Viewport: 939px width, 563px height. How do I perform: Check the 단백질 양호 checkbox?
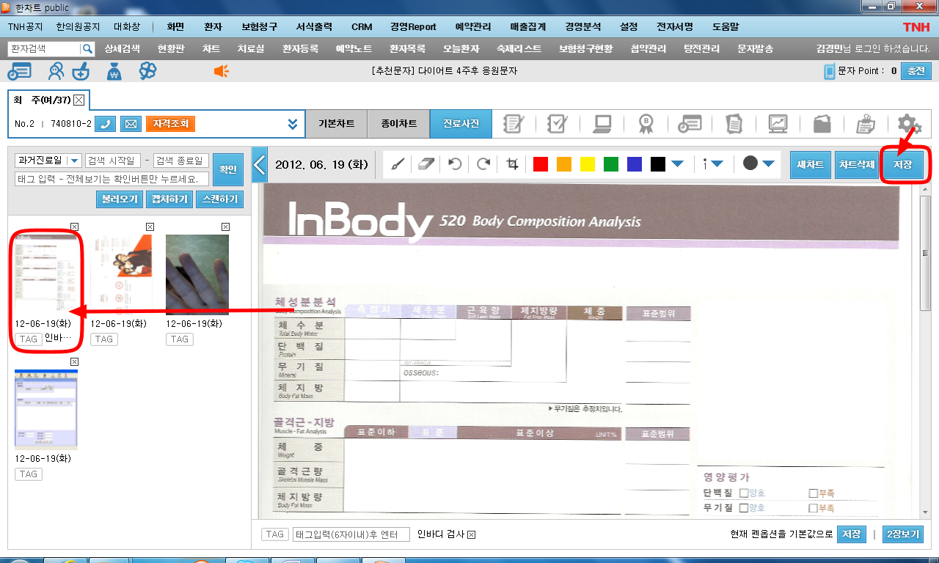point(744,493)
